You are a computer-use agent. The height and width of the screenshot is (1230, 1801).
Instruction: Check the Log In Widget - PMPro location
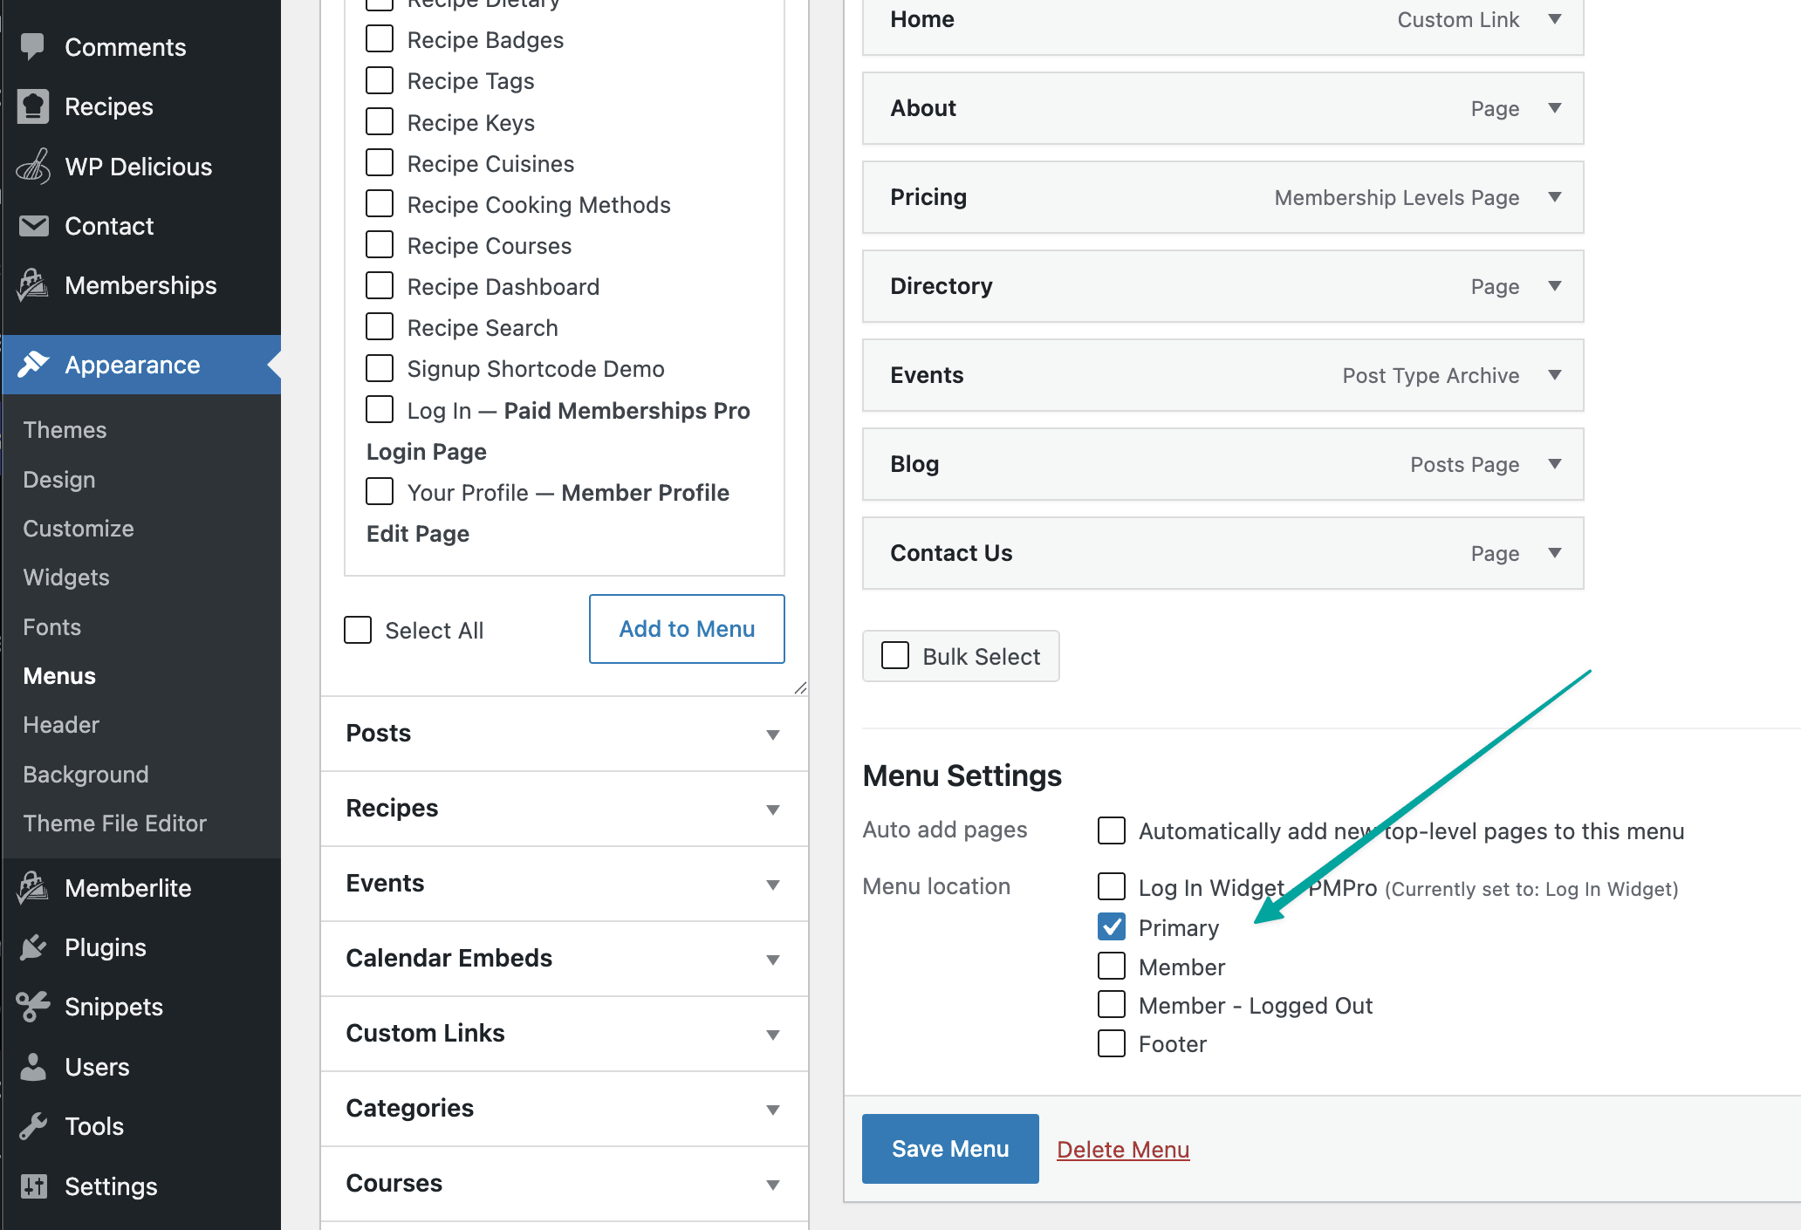[1112, 886]
